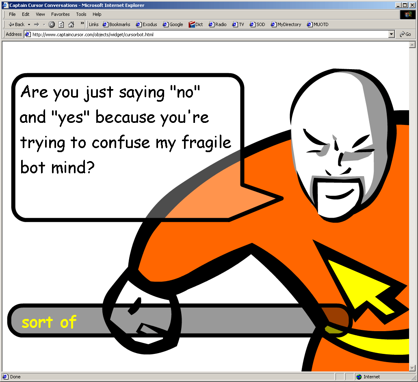Open the MUOTD link in Links bar
The width and height of the screenshot is (418, 382).
318,24
